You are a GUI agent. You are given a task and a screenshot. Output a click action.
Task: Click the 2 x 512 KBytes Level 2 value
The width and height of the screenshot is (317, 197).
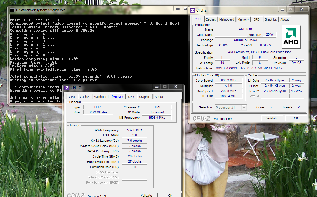(x=275, y=91)
